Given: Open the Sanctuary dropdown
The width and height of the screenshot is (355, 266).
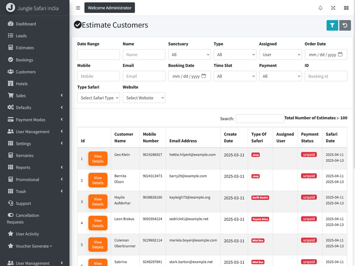Looking at the screenshot, I should (x=189, y=55).
